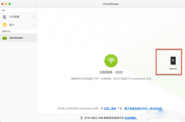The width and height of the screenshot is (185, 122).
Task: Open the 图片 sidebar item
Action: pos(18,25)
